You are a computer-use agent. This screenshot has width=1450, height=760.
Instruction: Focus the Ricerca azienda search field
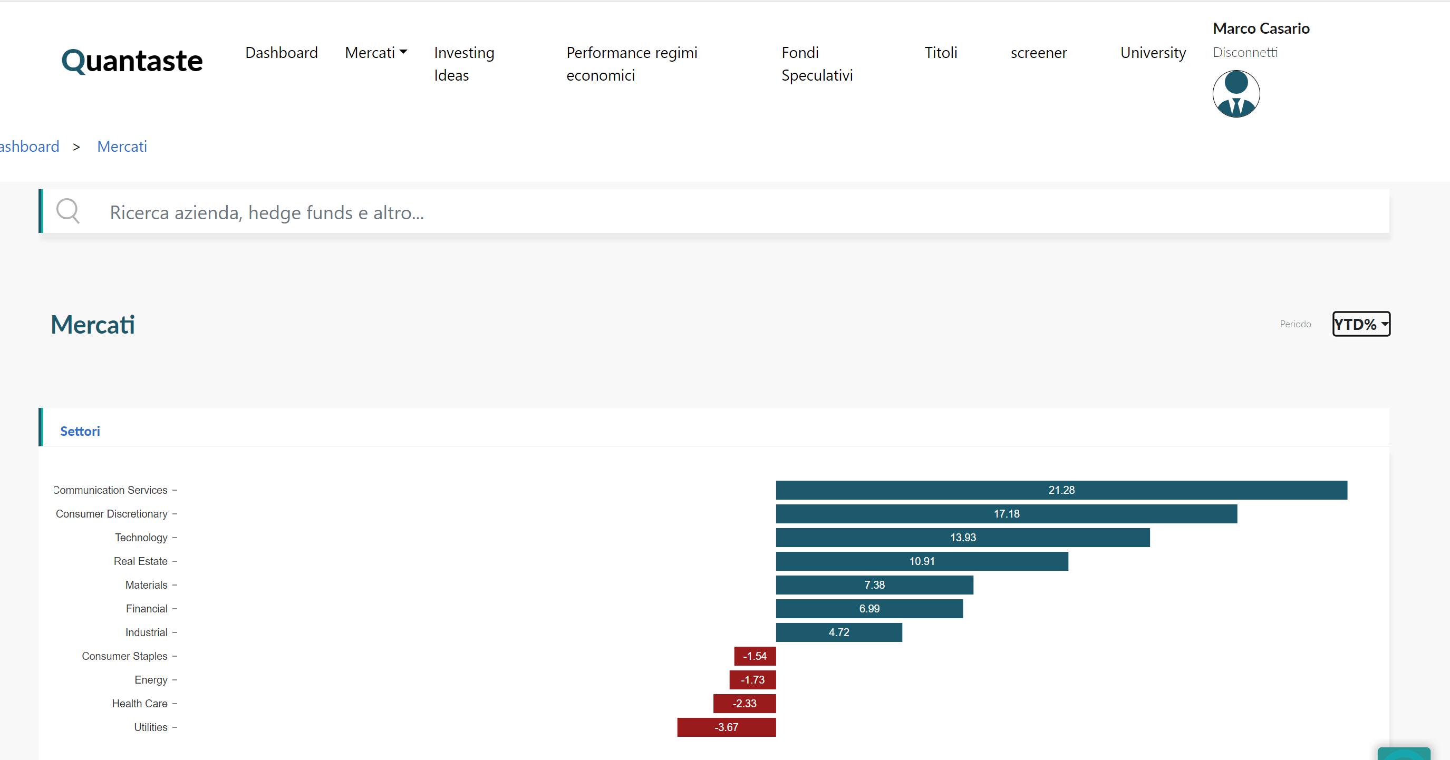[675, 212]
